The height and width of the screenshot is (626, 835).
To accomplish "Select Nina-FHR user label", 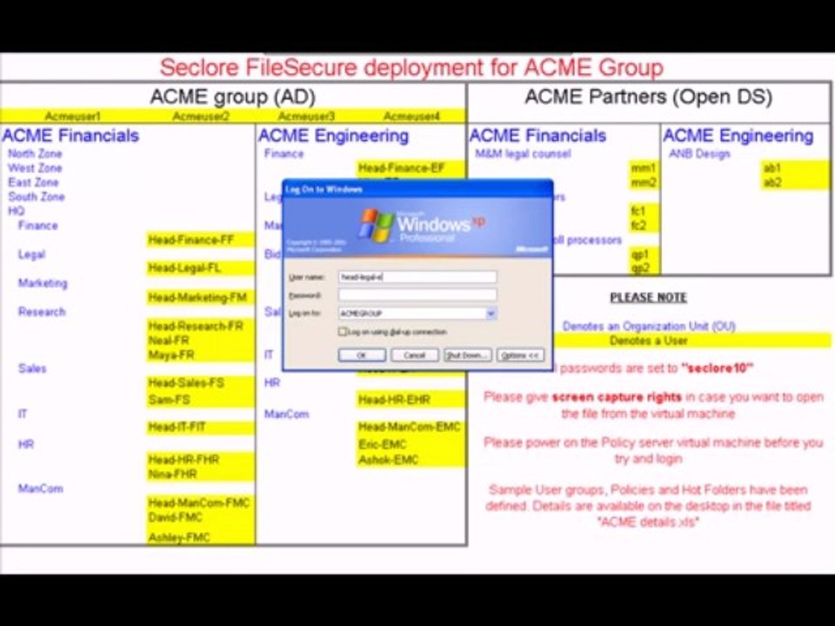I will 172,474.
